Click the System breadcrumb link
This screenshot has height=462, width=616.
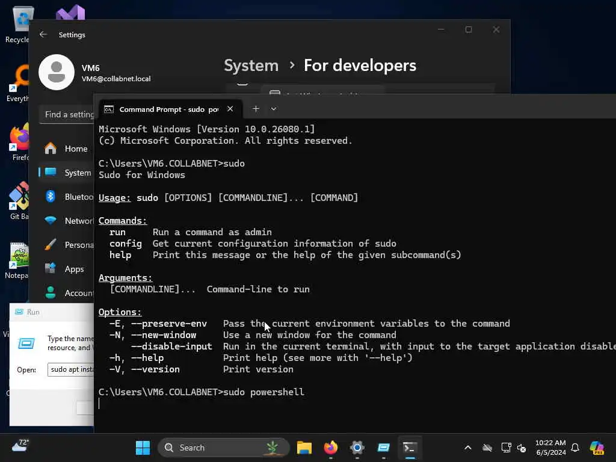pyautogui.click(x=251, y=65)
